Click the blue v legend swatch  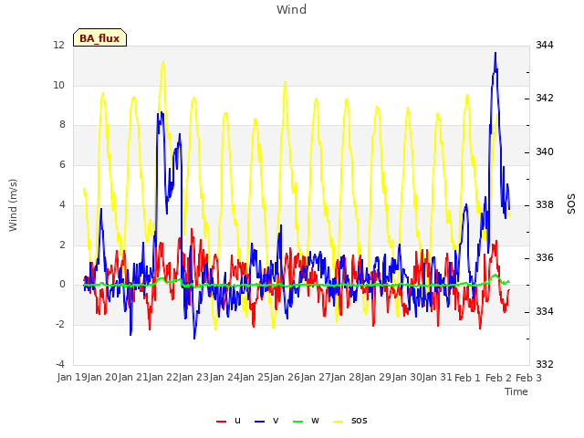[x=259, y=422]
